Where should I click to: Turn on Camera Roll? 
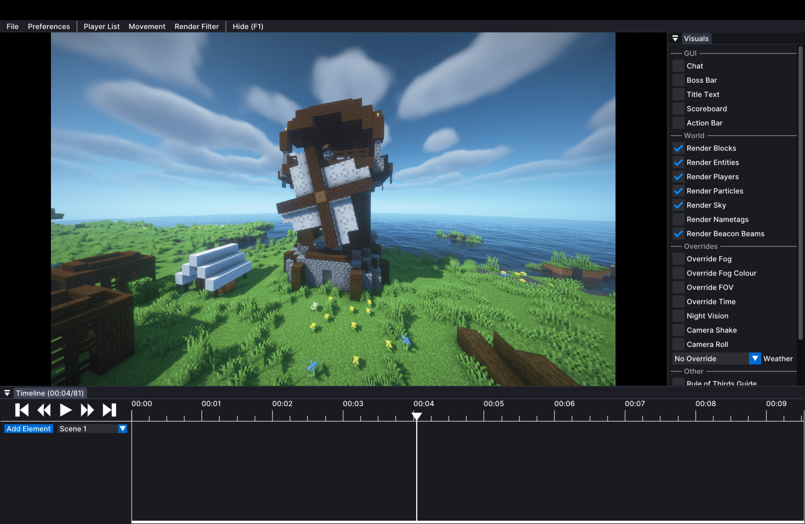coord(678,344)
